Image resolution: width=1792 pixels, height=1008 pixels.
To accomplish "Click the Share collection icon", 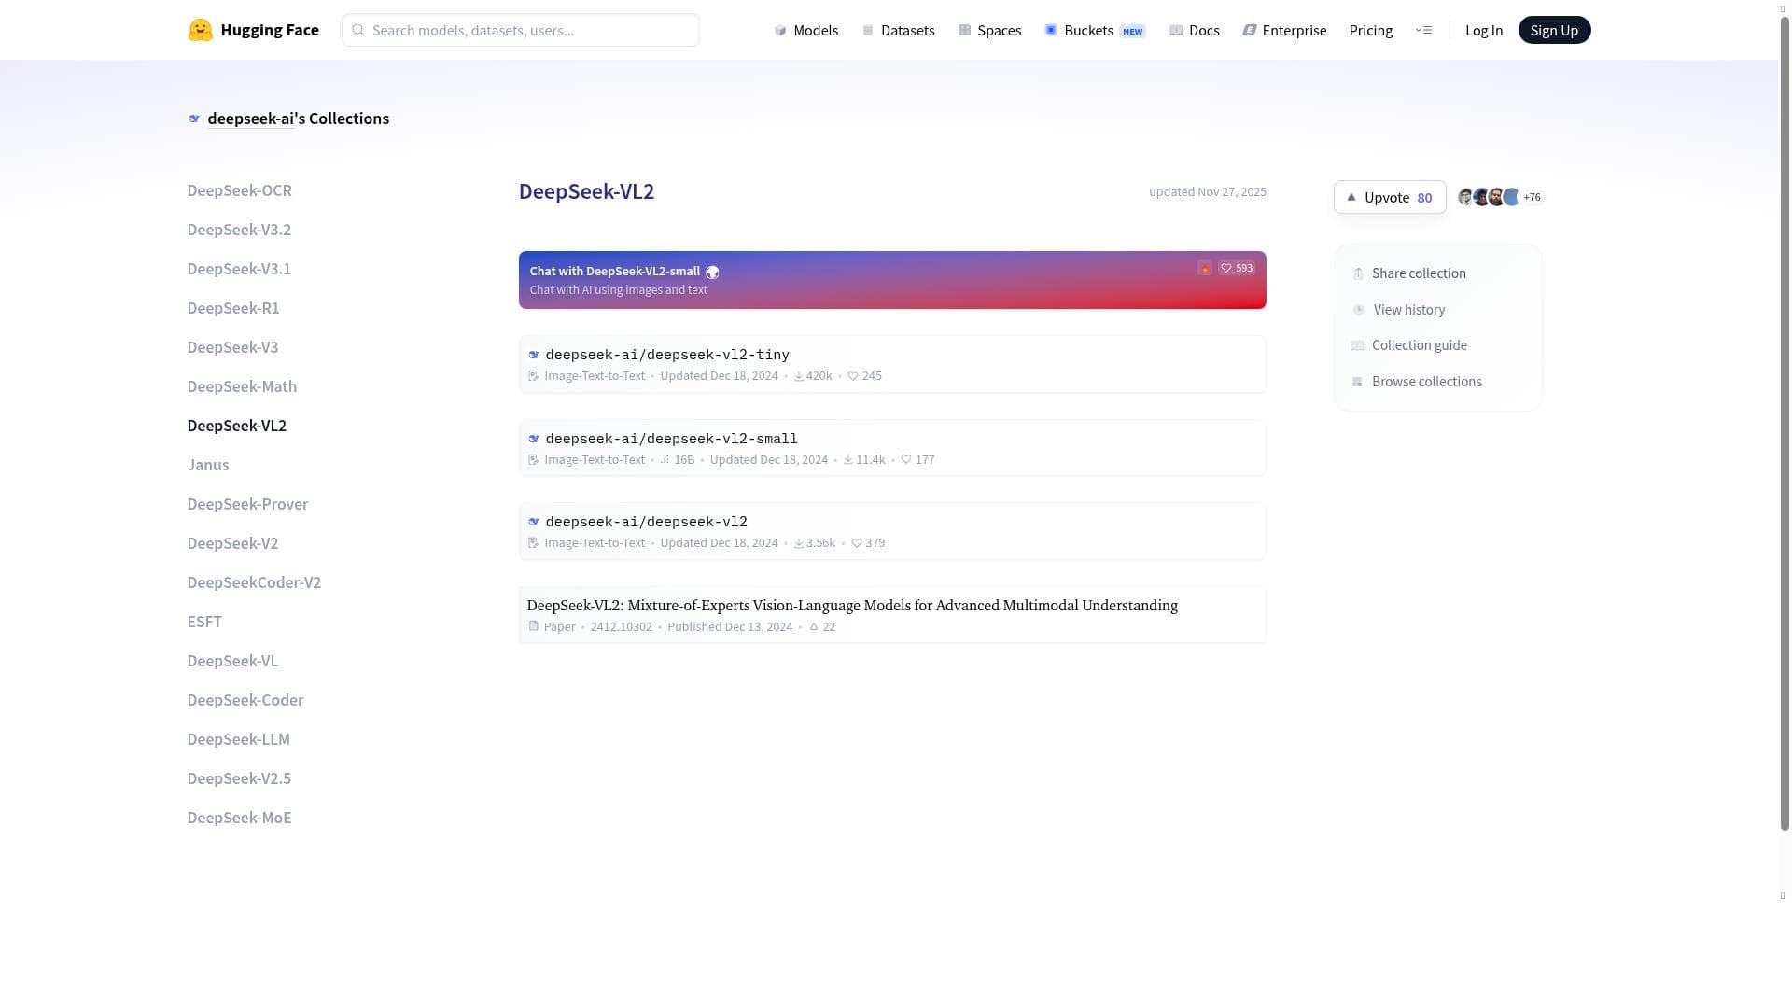I will coord(1358,273).
